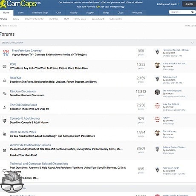The image size is (196, 196).
Task: Open the Halloween Special latest post
Action: click(x=176, y=50)
